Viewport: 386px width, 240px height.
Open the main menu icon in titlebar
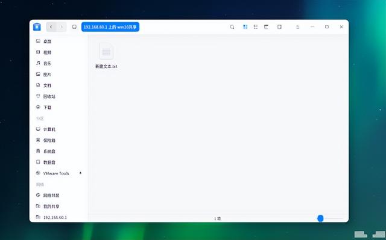297,27
